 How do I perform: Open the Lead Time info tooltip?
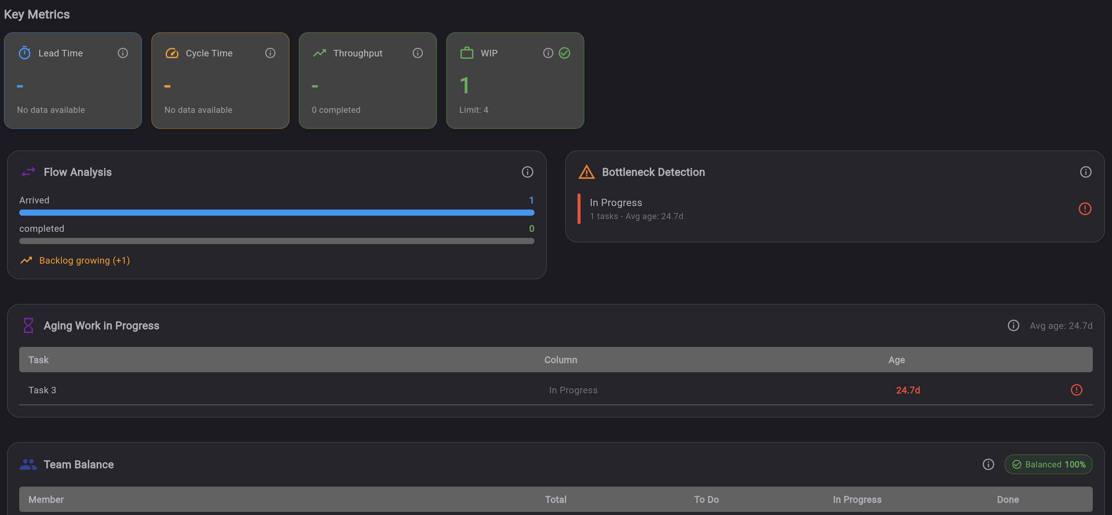click(x=122, y=53)
